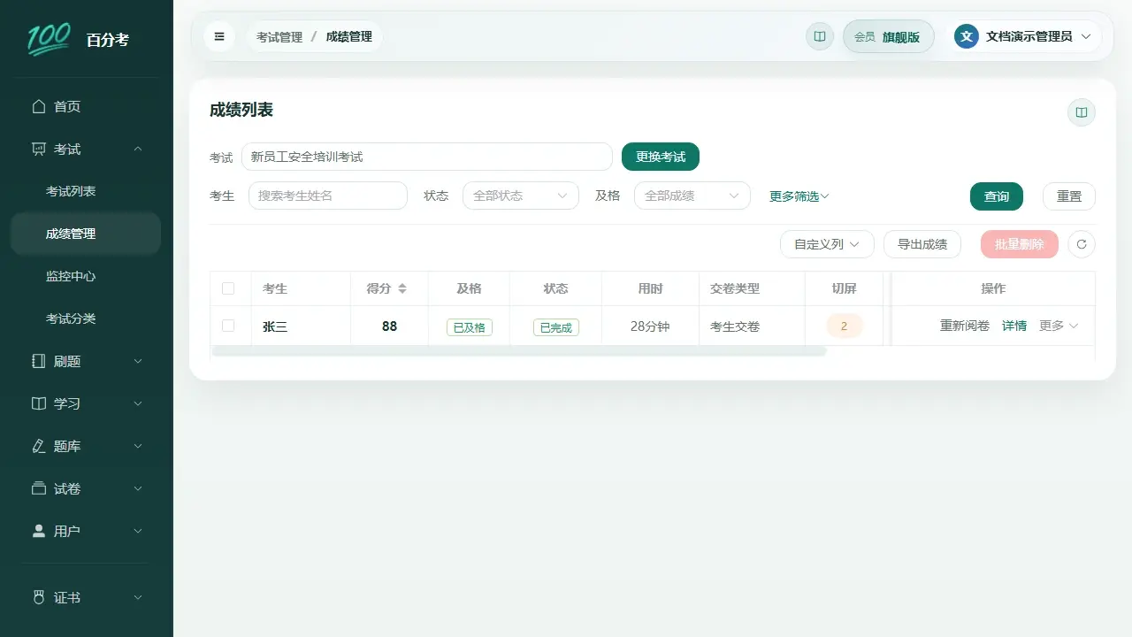The height and width of the screenshot is (637, 1132).
Task: Click the 已完成 status tag
Action: pos(556,326)
